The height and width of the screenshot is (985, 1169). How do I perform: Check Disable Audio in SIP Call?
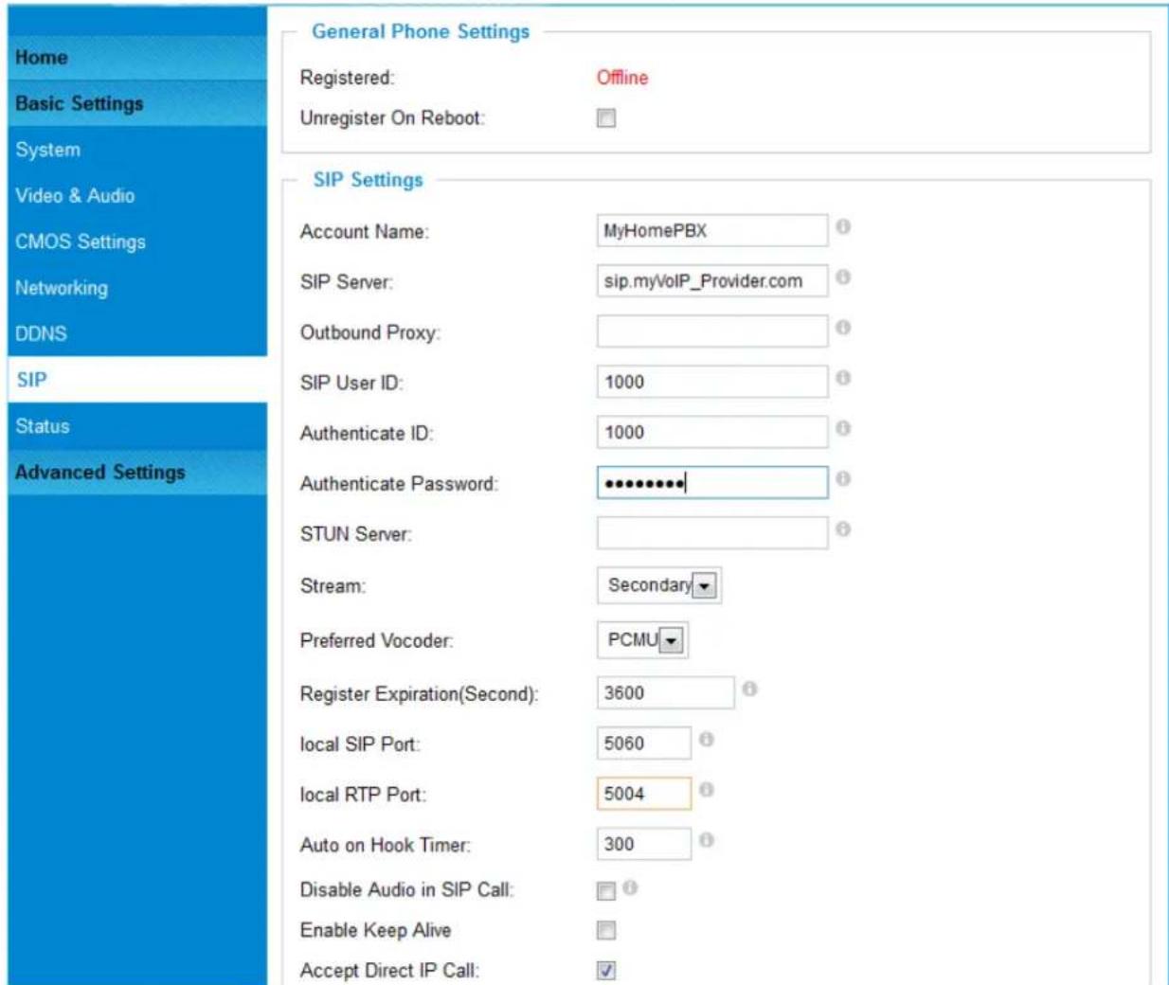(606, 891)
